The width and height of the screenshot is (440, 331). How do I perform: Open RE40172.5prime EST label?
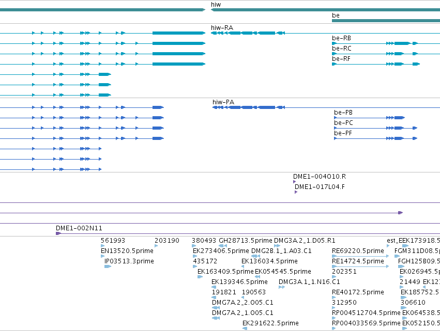click(x=358, y=292)
